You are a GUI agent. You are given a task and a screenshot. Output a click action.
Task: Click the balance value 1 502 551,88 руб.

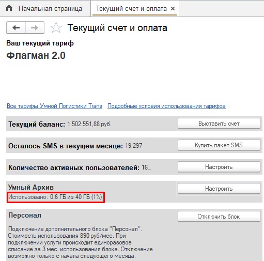[89, 124]
